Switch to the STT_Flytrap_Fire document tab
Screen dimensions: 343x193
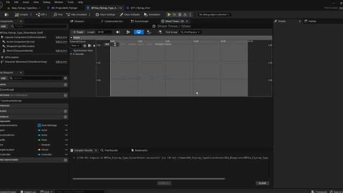pyautogui.click(x=140, y=8)
